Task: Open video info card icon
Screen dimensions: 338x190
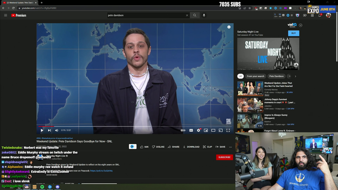Action: click(x=229, y=27)
